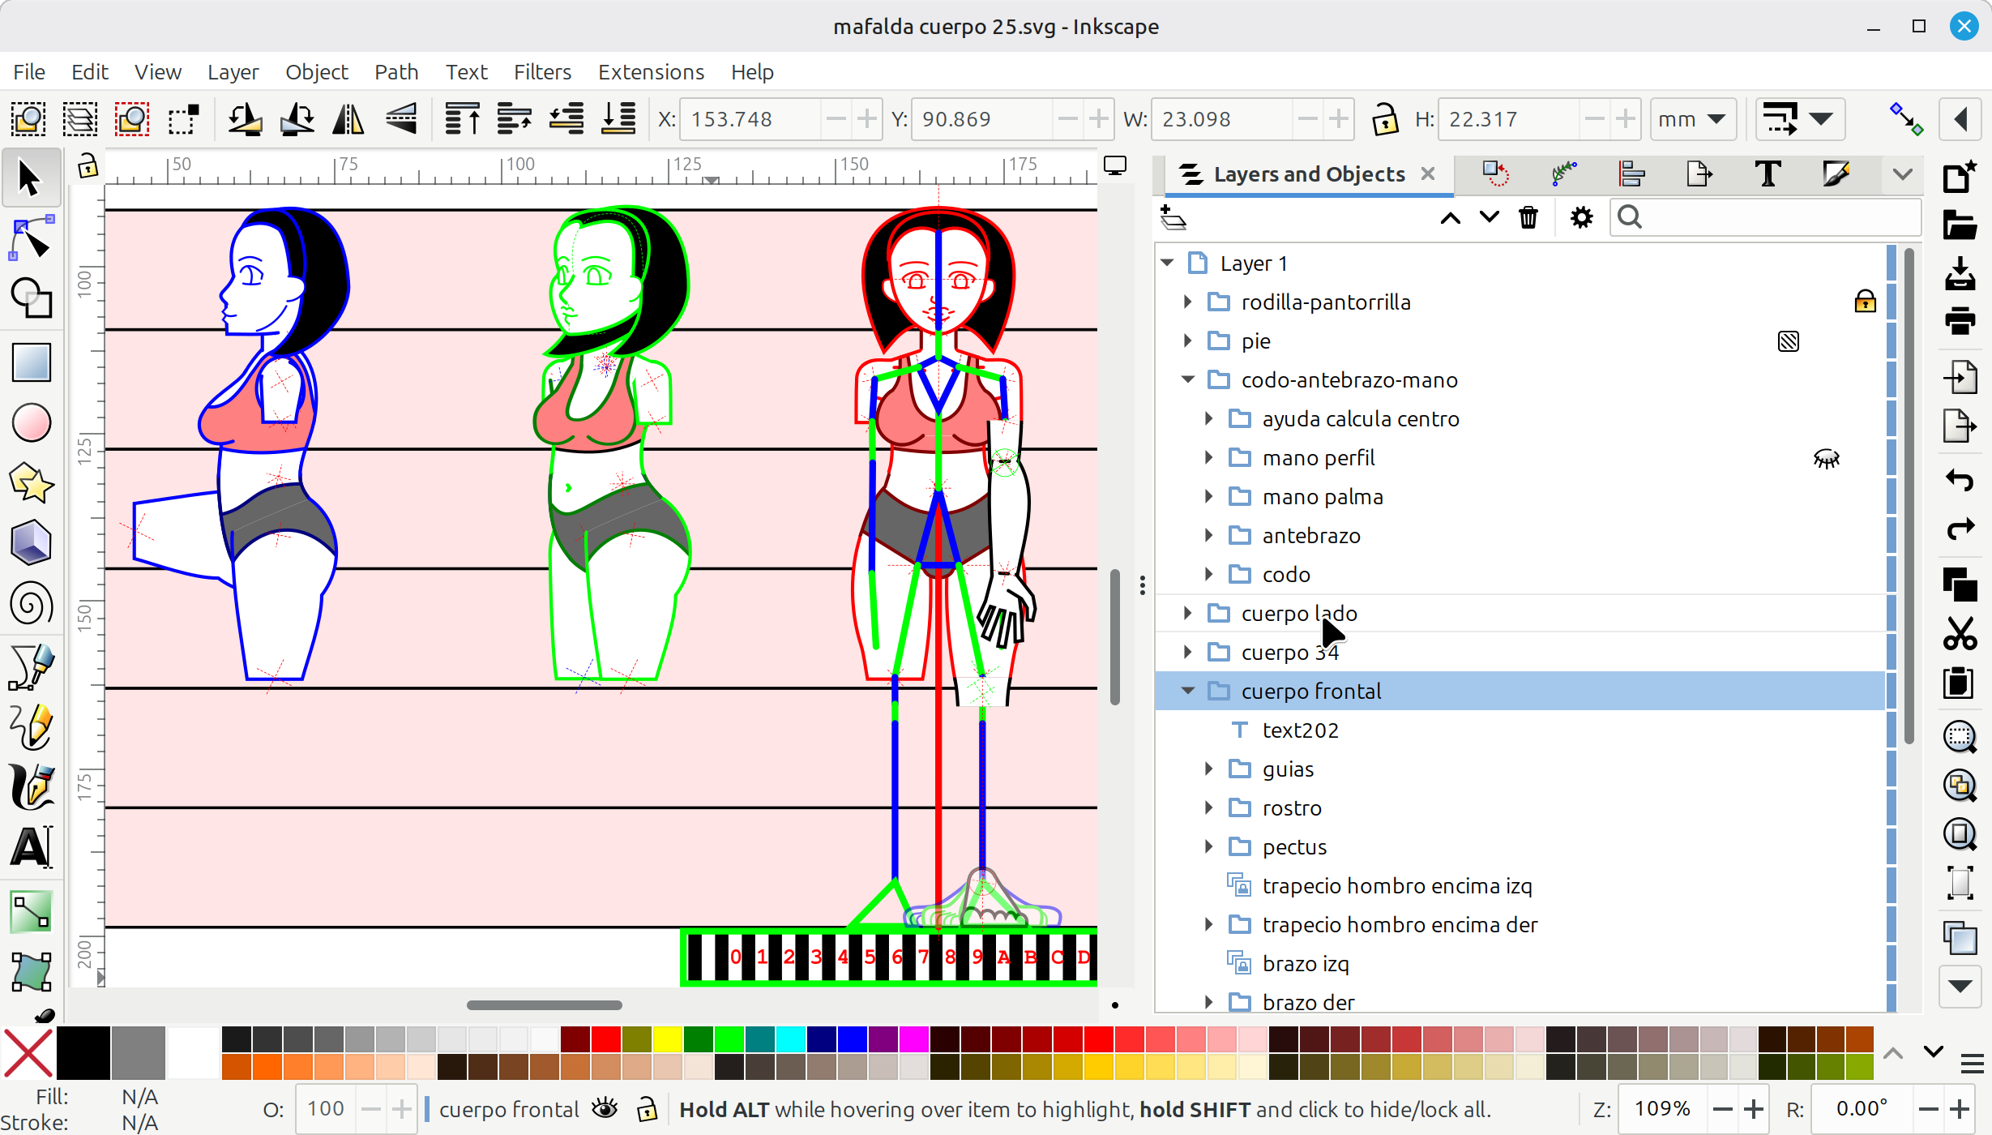Select the Star and polygon tool
This screenshot has width=1992, height=1135.
click(x=31, y=483)
